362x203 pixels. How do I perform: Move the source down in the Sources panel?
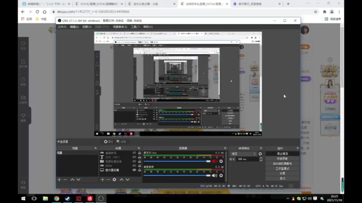click(128, 180)
